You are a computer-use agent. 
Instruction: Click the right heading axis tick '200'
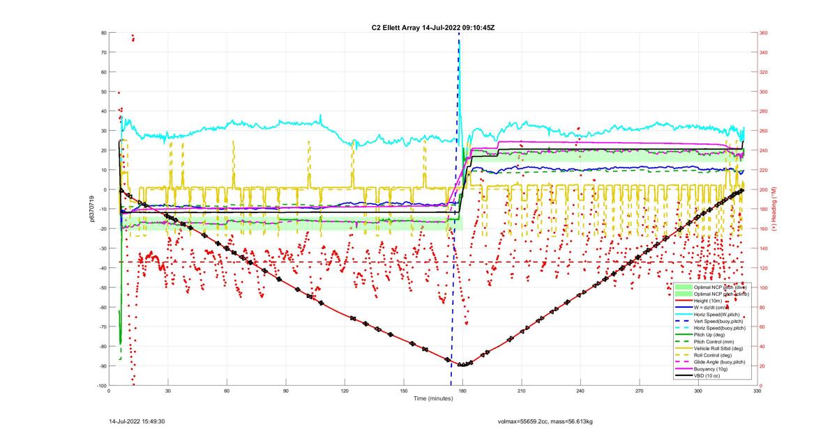(764, 189)
